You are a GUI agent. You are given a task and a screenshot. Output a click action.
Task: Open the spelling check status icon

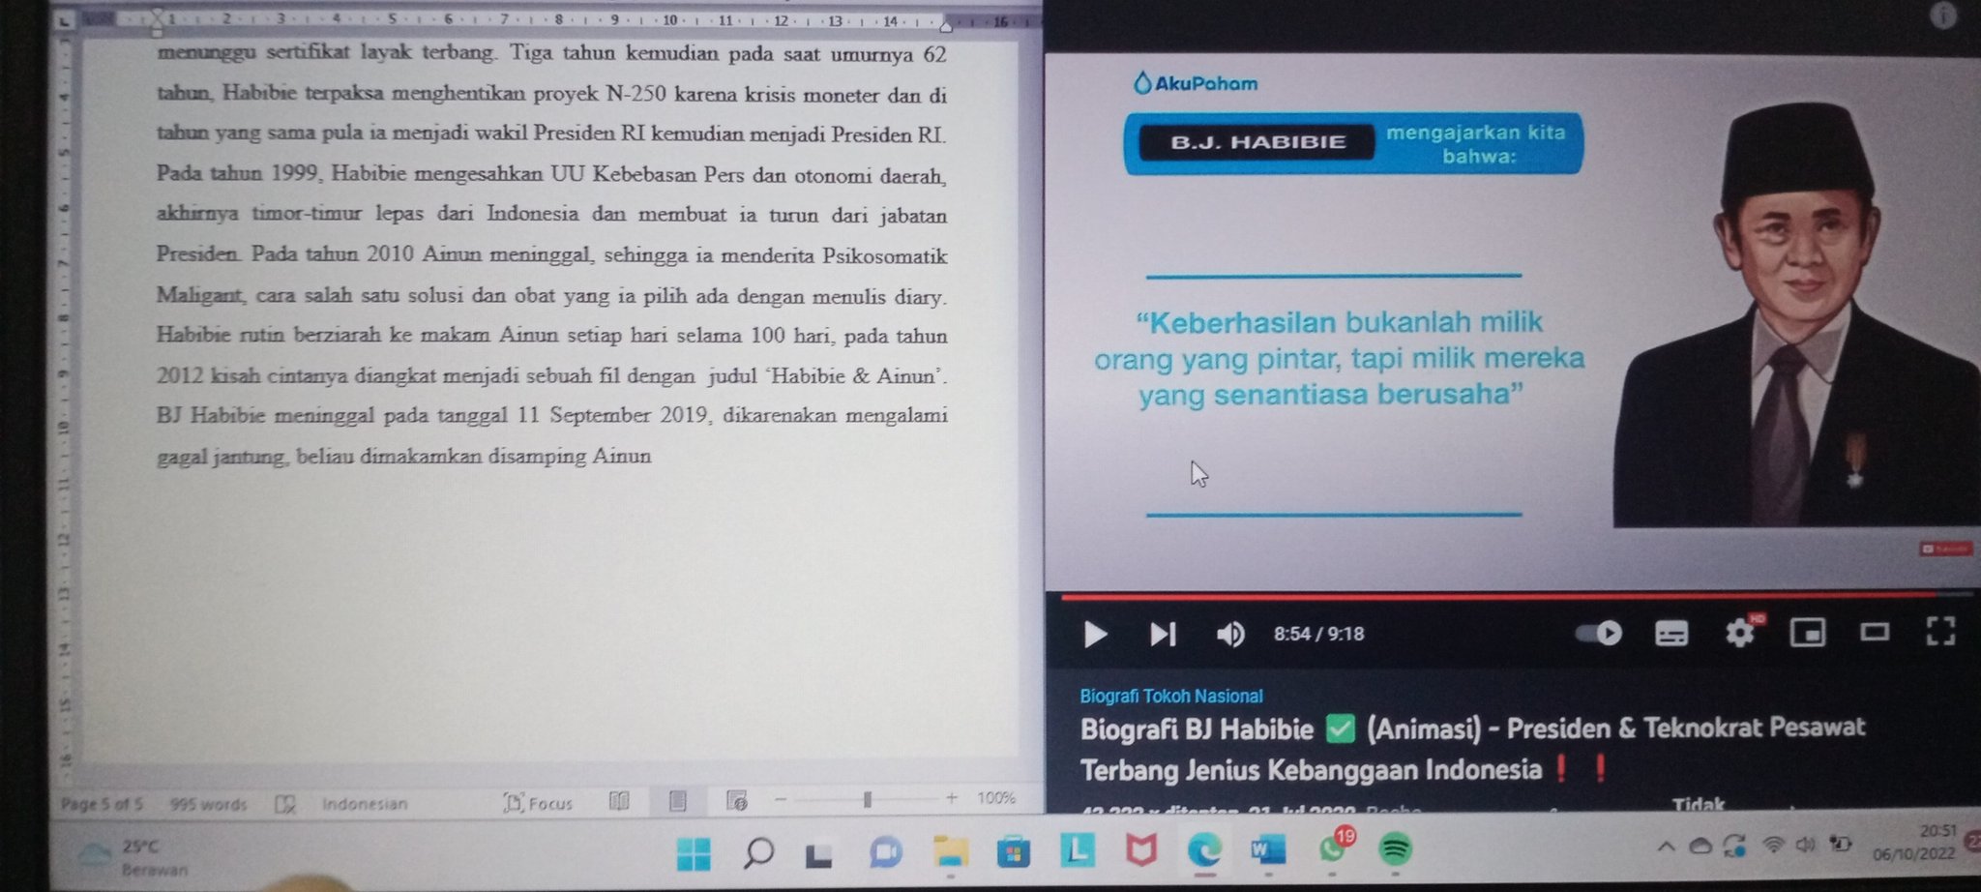click(x=283, y=803)
